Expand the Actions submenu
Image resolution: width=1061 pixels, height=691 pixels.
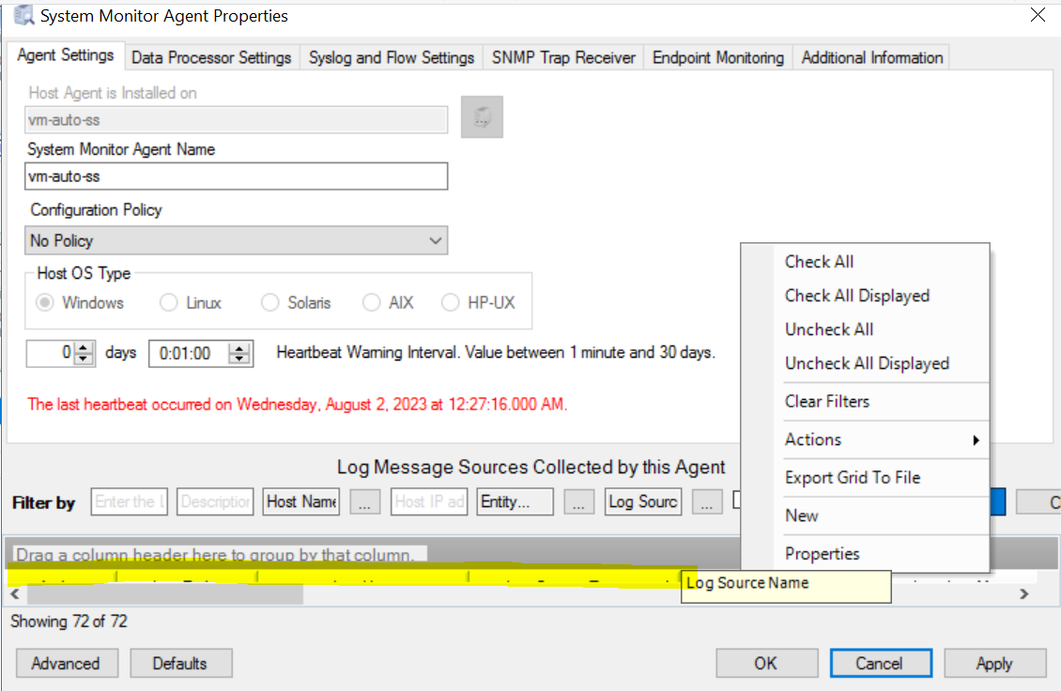(883, 439)
